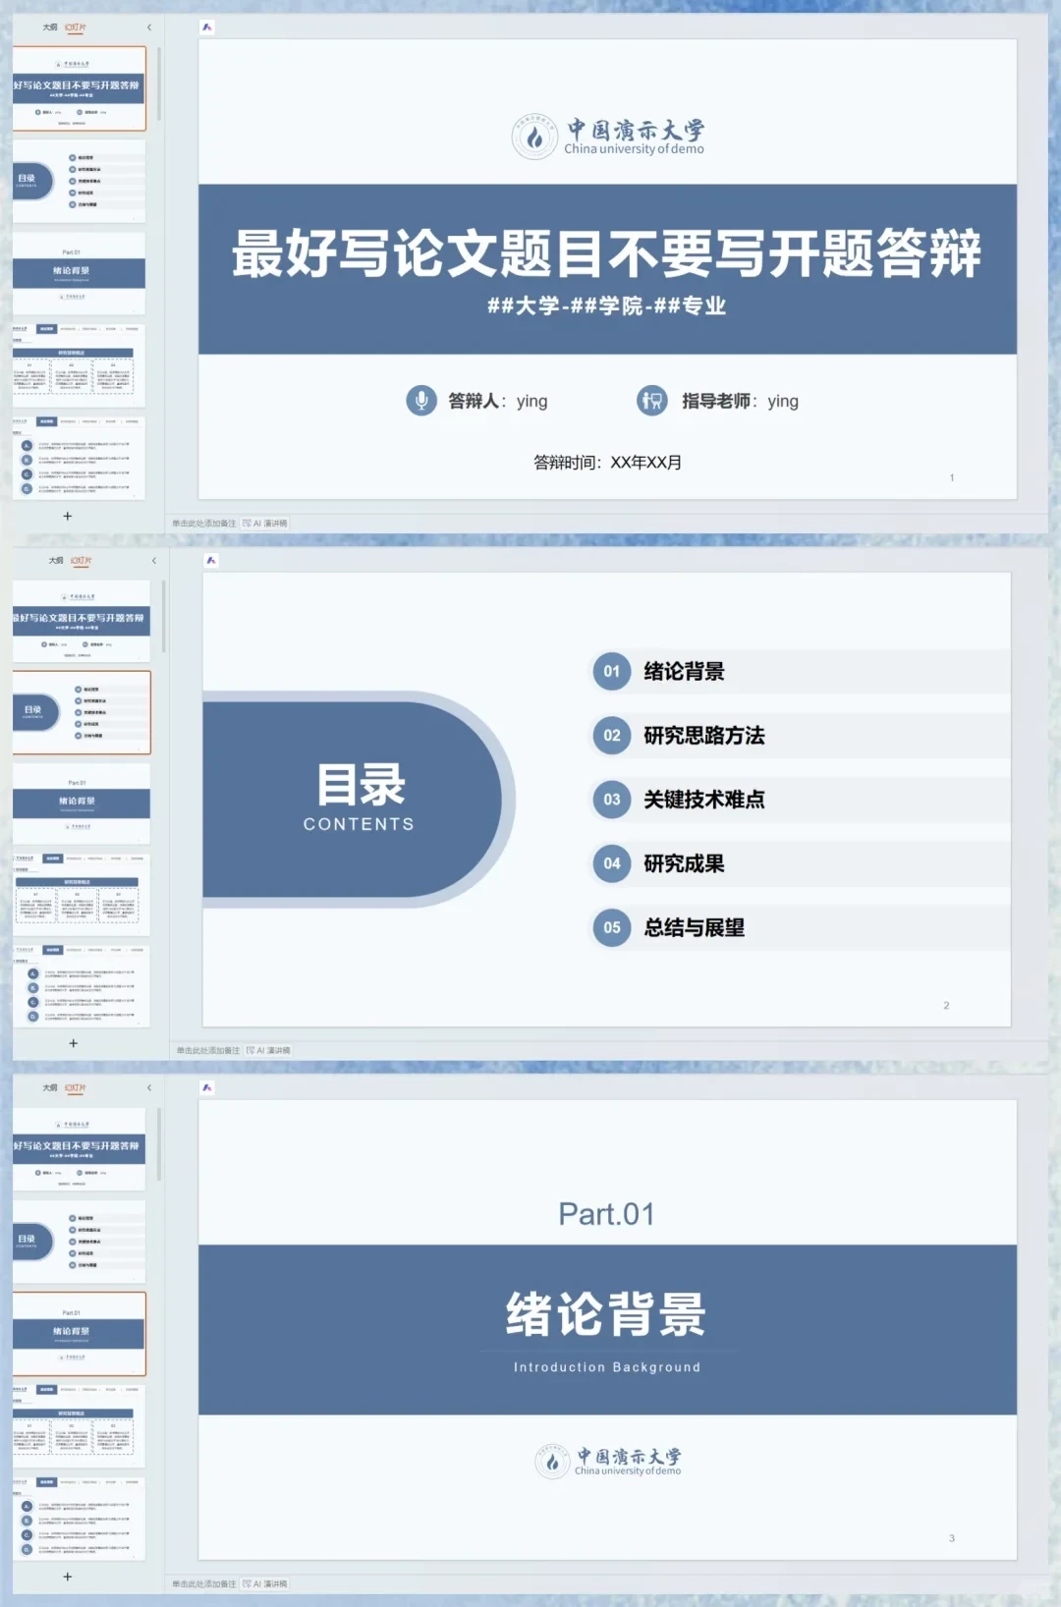Click the Part.01 heading on the section slide
This screenshot has width=1061, height=1607.
606,1214
